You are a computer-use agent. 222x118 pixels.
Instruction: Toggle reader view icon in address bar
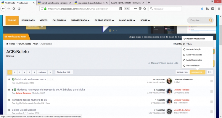point(120,9)
